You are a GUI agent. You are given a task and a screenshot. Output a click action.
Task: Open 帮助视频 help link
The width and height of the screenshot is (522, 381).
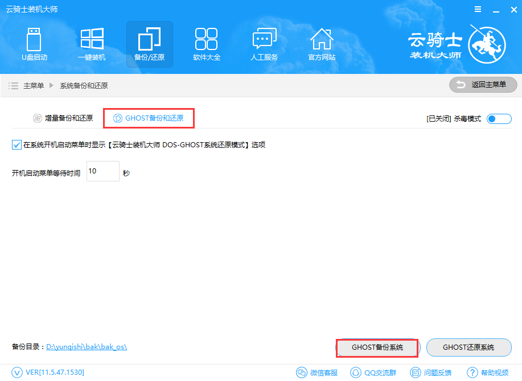pos(488,372)
